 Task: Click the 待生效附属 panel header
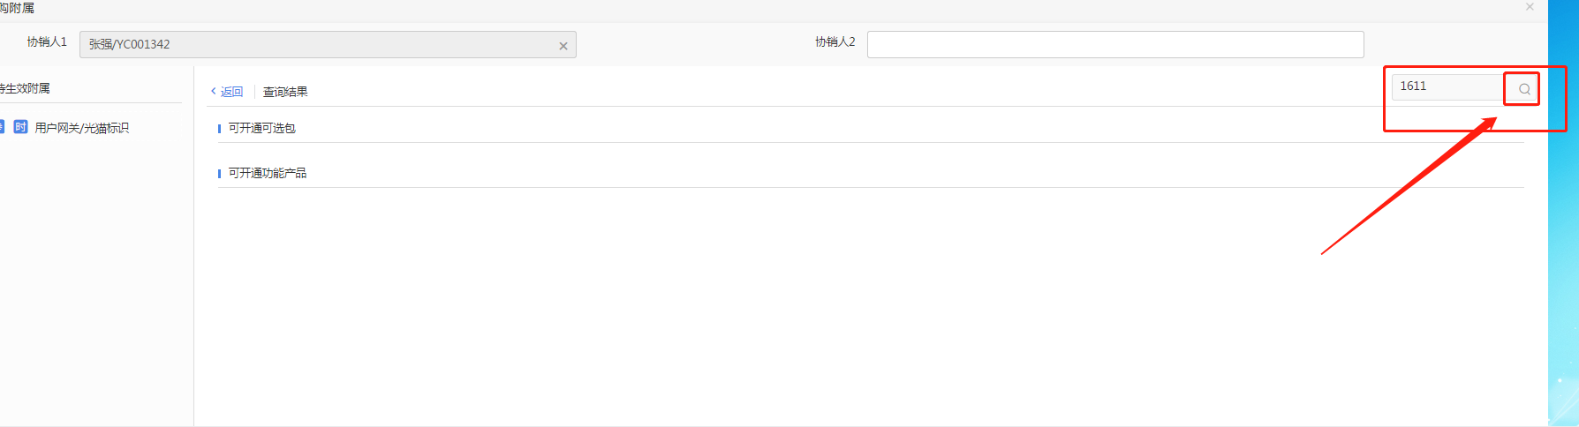pyautogui.click(x=25, y=88)
